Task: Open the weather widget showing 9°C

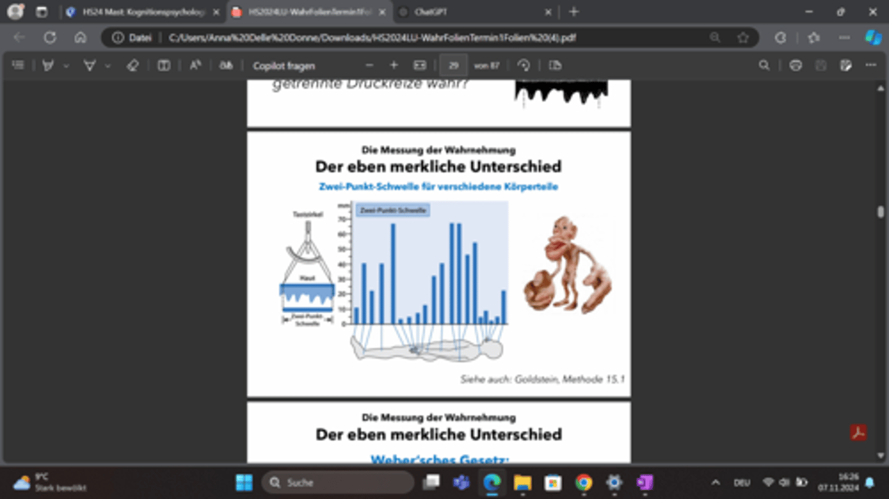Action: [49, 482]
